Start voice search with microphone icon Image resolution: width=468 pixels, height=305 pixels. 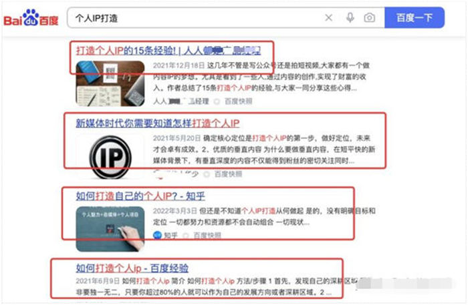[350, 18]
